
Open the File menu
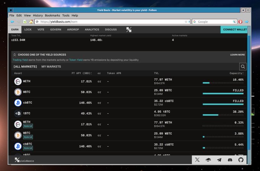pos(12,15)
